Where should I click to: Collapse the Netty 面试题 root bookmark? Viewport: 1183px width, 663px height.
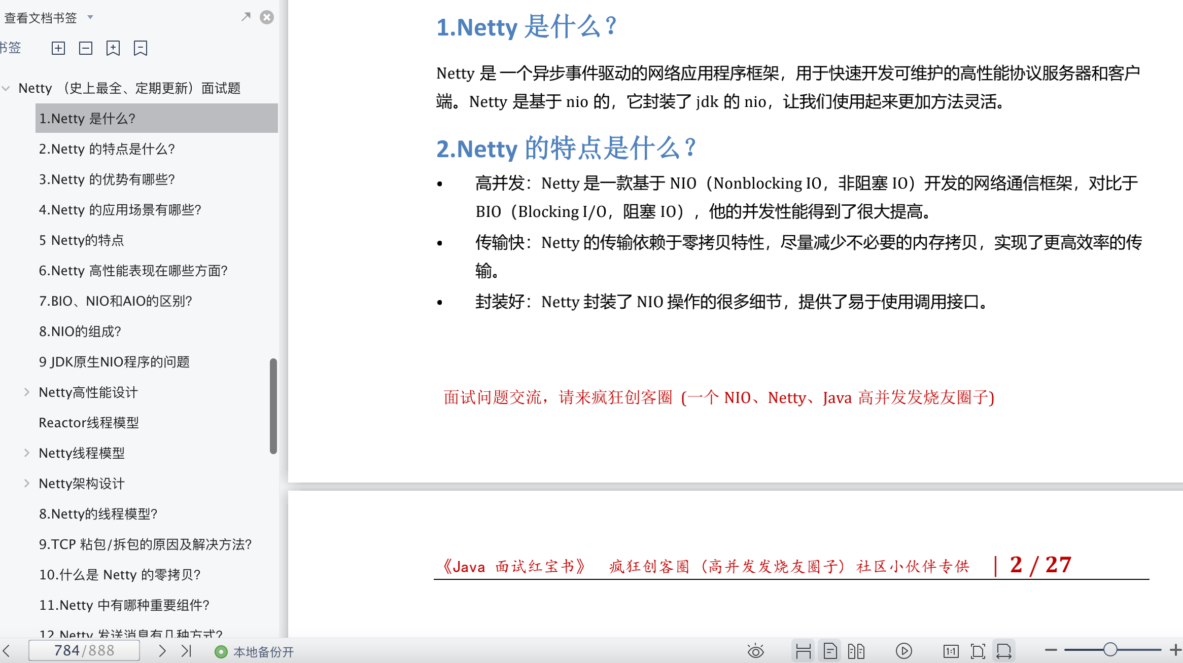(6, 88)
